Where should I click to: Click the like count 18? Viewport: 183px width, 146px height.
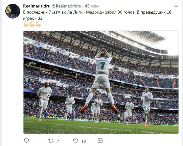[x=84, y=141]
